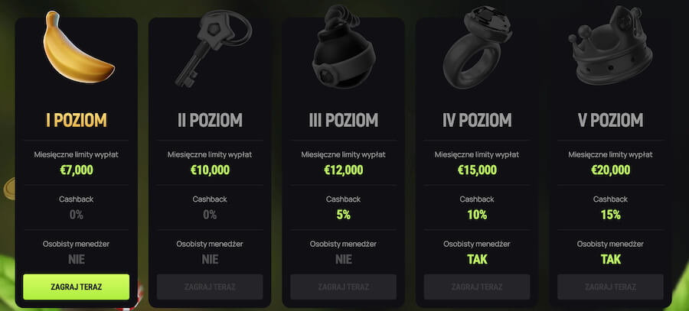Screen dimensions: 689x311
Task: Click the green Zagraj Teraz button
Action: [77, 287]
